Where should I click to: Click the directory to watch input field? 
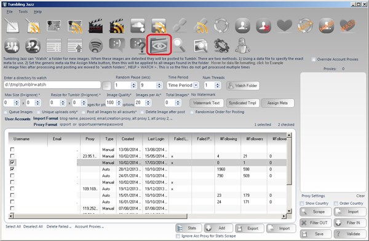52,85
